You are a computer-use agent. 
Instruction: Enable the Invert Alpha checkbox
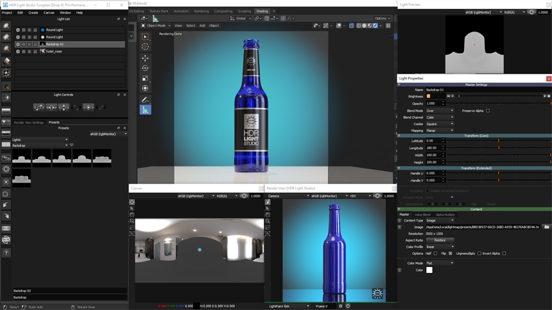[504, 254]
